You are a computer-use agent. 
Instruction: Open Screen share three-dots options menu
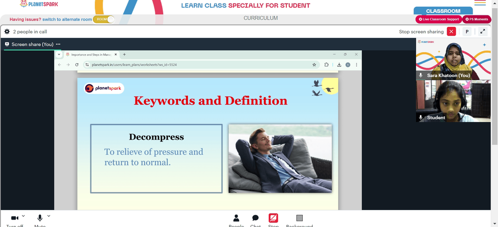[x=58, y=44]
